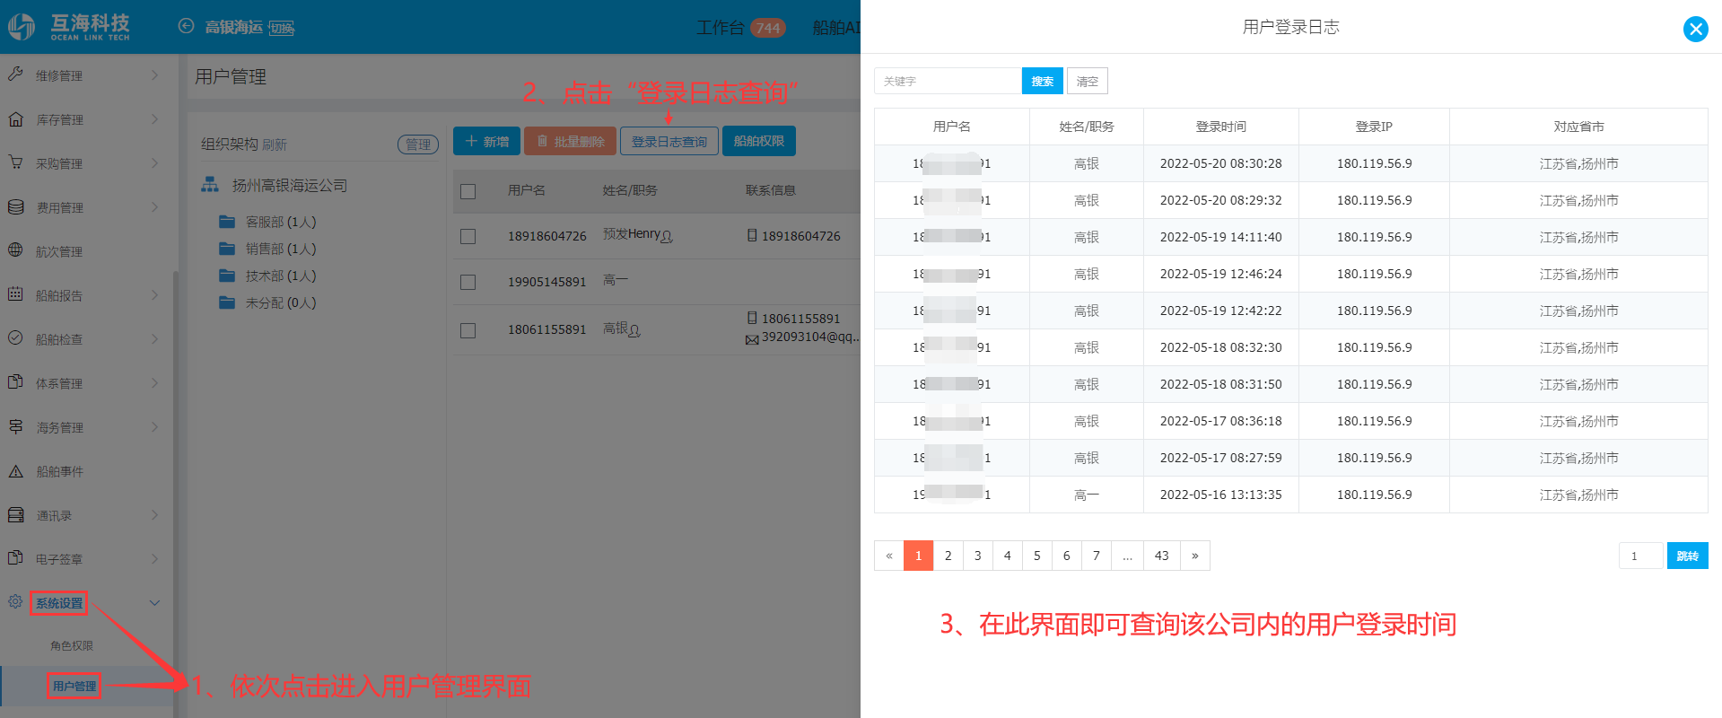Collapse the 系统设置 menu chevron
The image size is (1722, 718).
point(154,603)
